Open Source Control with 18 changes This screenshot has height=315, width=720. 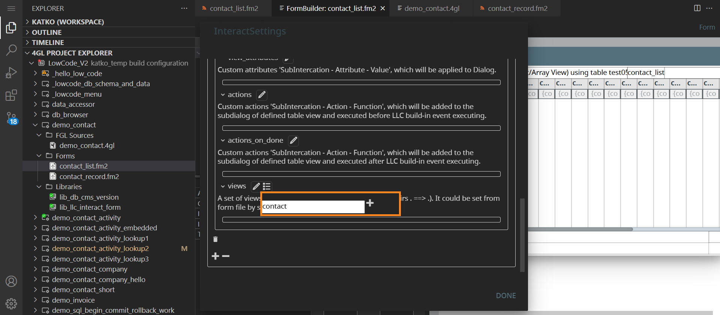11,118
